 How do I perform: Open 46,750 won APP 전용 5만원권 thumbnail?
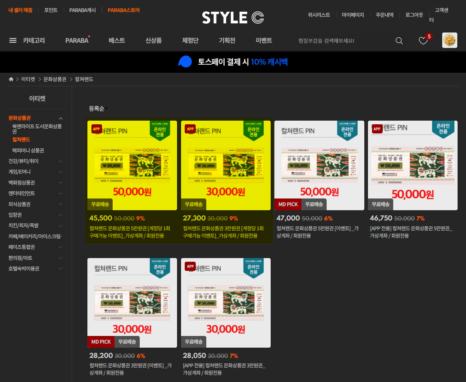(413, 165)
